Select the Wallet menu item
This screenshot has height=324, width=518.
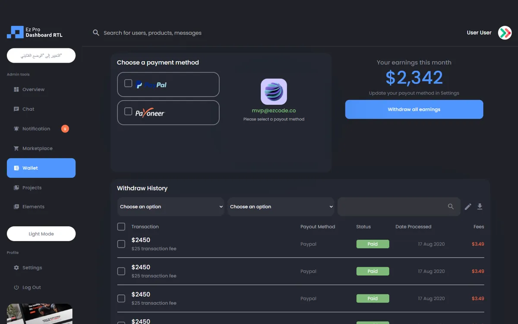click(x=41, y=168)
